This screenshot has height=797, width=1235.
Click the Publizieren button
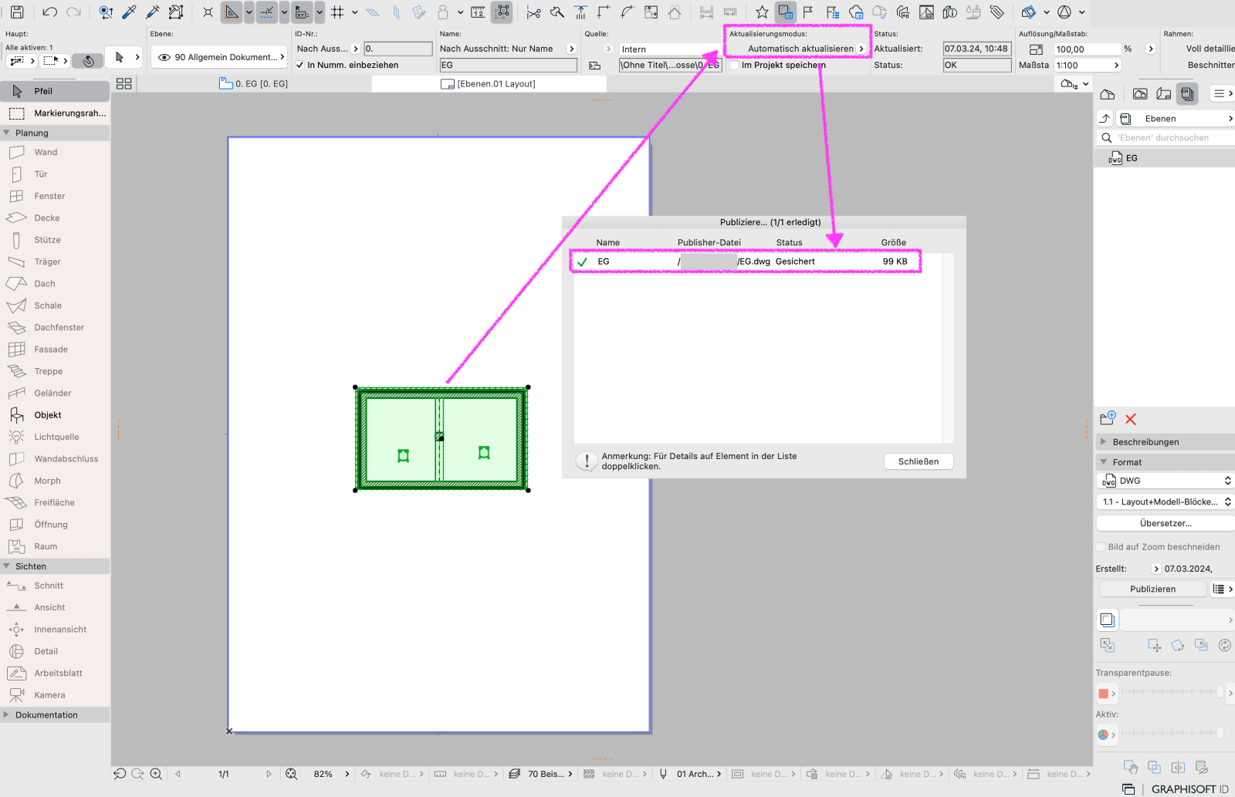pos(1152,589)
